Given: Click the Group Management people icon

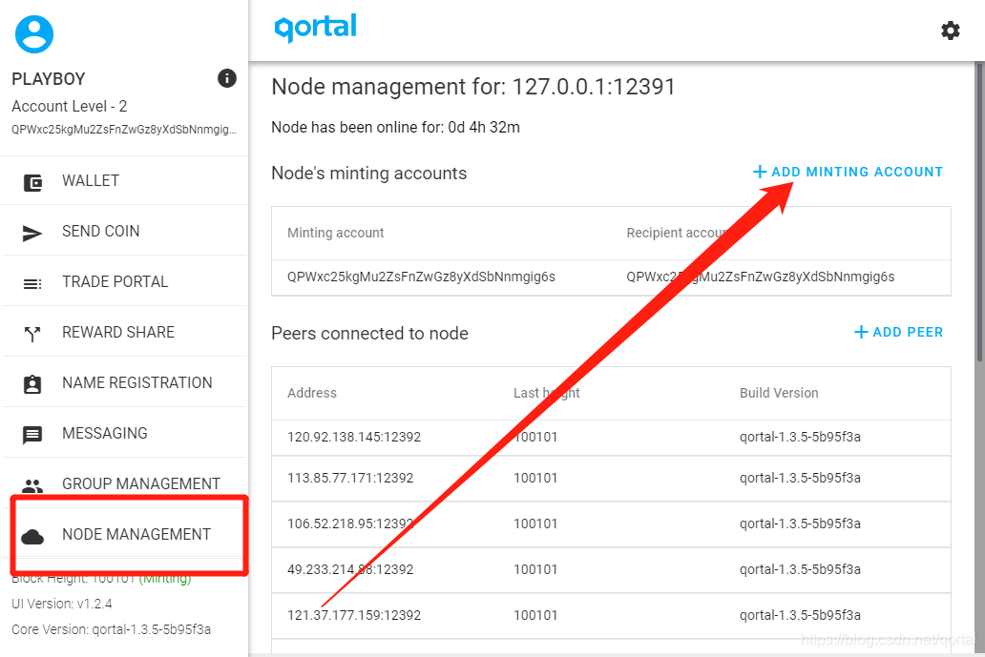Looking at the screenshot, I should point(32,485).
